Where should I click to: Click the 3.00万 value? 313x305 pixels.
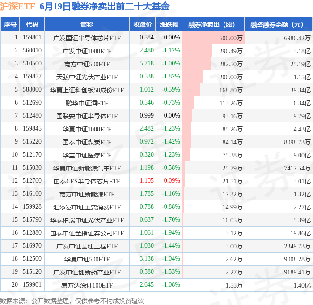coord(234,246)
